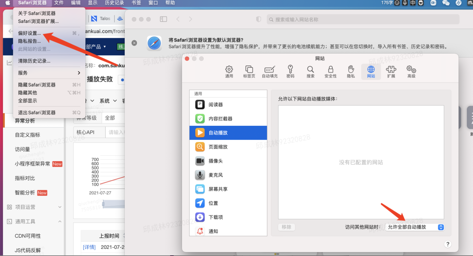Toggle the Safari sidebar button
The image size is (473, 256).
(163, 19)
